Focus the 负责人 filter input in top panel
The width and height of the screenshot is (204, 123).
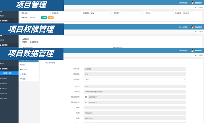(x=163, y=13)
